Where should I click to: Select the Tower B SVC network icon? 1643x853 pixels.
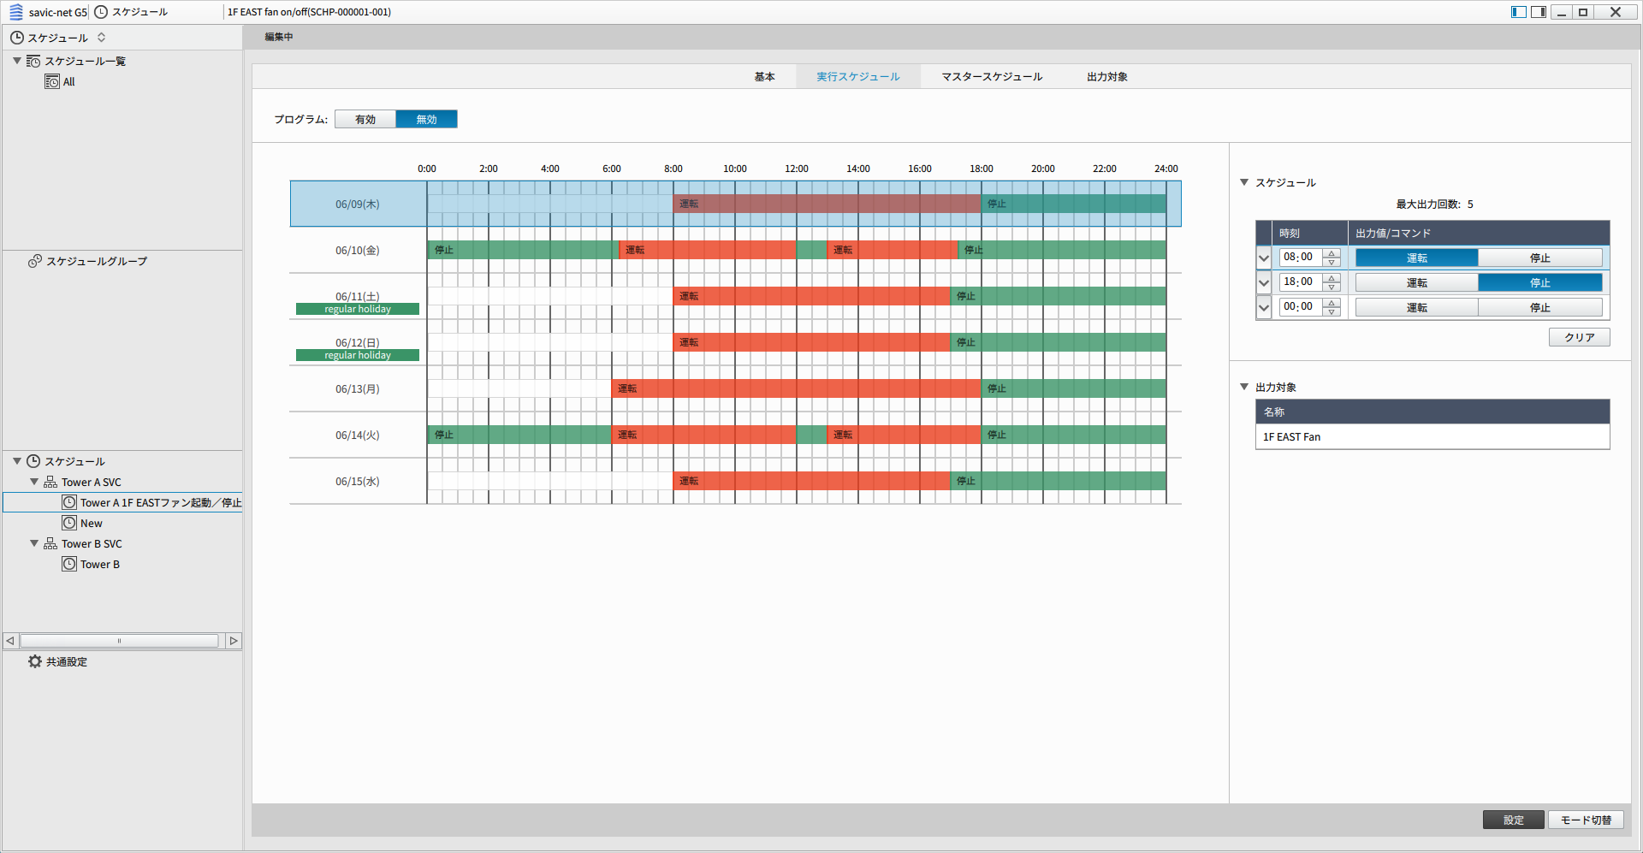tap(50, 544)
